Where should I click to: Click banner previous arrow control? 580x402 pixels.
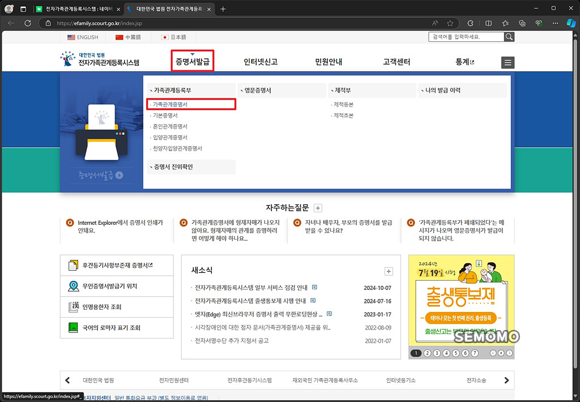[x=493, y=353]
